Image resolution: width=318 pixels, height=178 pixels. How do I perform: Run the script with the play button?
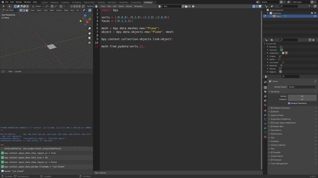pyautogui.click(x=193, y=6)
